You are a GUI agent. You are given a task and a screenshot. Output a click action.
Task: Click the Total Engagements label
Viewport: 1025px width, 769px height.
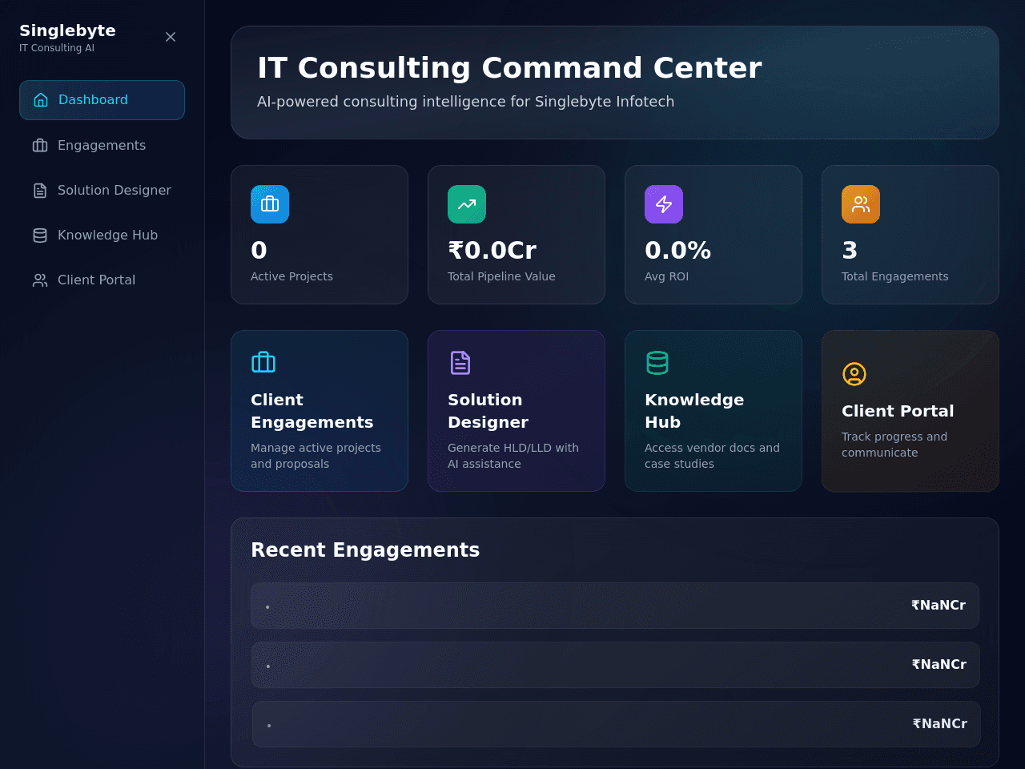pyautogui.click(x=894, y=276)
